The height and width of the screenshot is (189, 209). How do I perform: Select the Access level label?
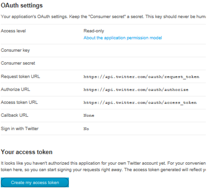13,31
